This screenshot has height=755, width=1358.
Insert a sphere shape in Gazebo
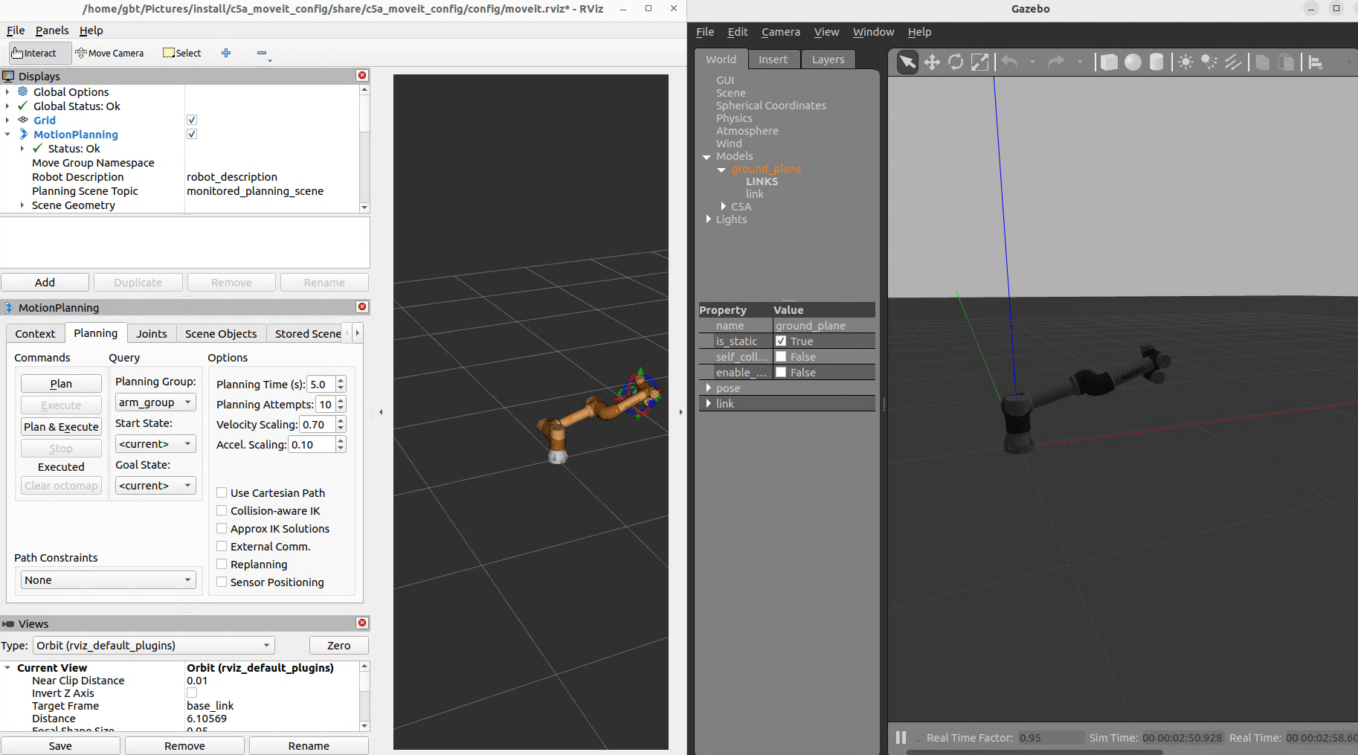[x=1133, y=62]
